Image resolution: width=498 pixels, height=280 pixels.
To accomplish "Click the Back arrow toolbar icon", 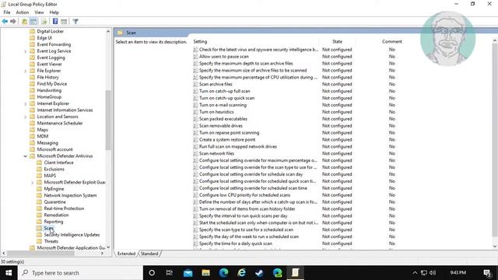I will pos(5,21).
